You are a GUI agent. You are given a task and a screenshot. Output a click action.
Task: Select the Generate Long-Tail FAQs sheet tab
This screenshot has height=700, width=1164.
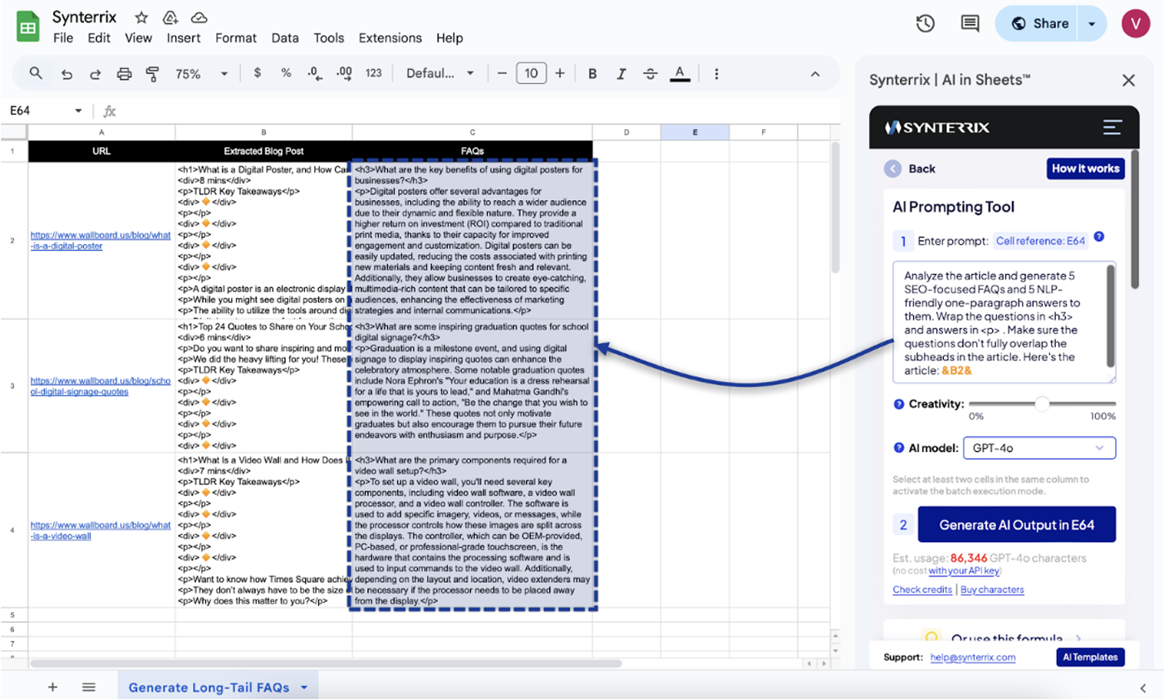coord(209,687)
